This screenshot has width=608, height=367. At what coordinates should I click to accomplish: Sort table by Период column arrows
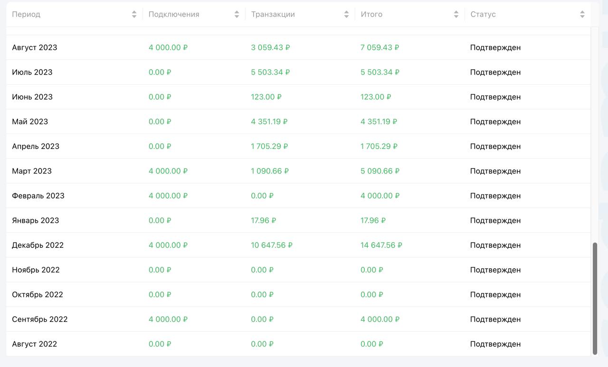click(134, 14)
